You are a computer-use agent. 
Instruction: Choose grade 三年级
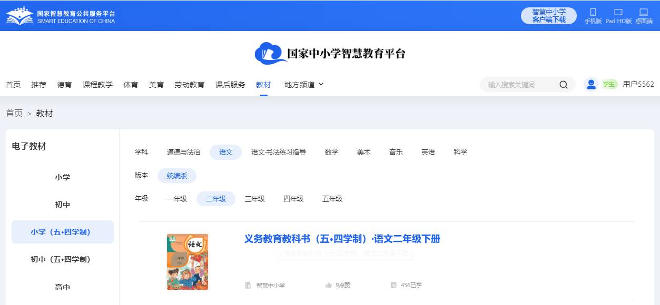[254, 199]
